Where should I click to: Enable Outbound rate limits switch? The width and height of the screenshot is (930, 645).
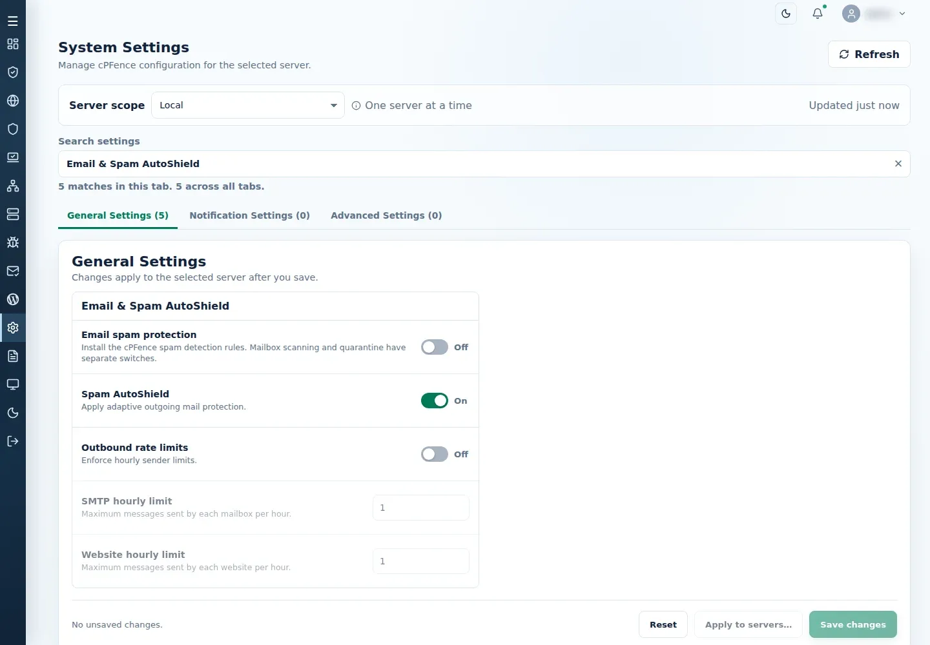point(435,454)
